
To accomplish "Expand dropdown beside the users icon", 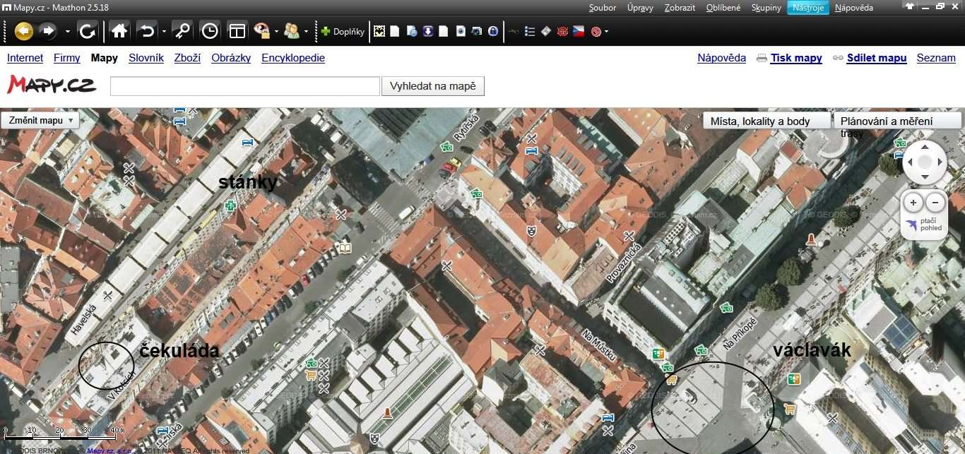I will click(x=306, y=31).
